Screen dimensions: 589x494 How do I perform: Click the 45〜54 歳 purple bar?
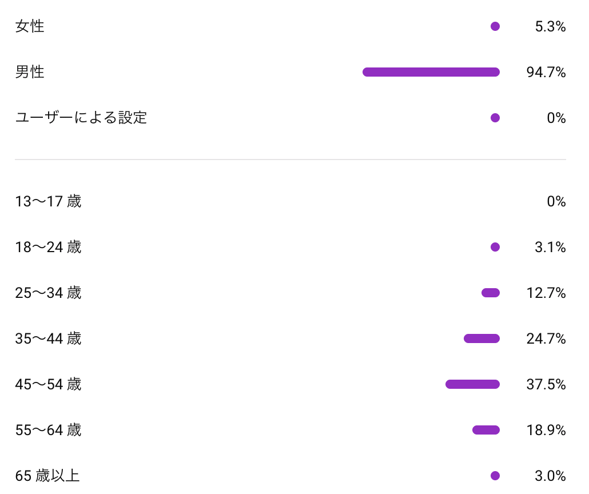[472, 384]
